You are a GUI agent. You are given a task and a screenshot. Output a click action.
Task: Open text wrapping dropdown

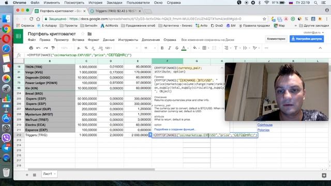click(x=246, y=48)
